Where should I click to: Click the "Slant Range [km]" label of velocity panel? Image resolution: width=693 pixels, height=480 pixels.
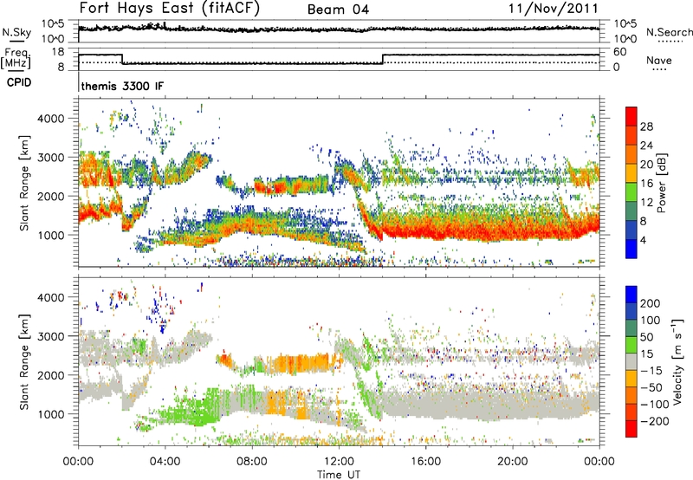(24, 361)
